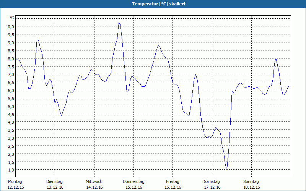This screenshot has width=306, height=191.
Task: Click the highest peak above 10,0 on Mittwoch
Action: point(119,23)
